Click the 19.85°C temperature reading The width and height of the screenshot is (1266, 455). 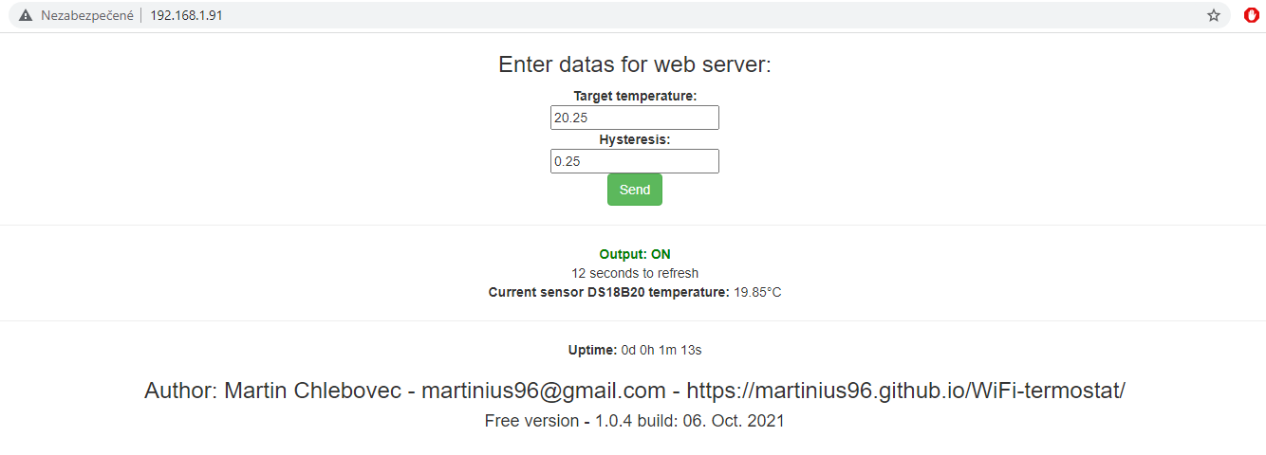(757, 292)
